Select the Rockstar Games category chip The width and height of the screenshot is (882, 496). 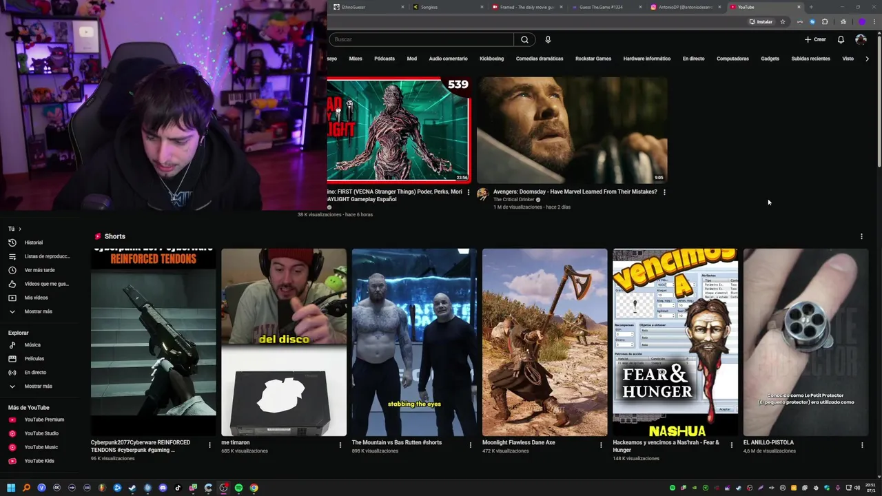(x=593, y=59)
